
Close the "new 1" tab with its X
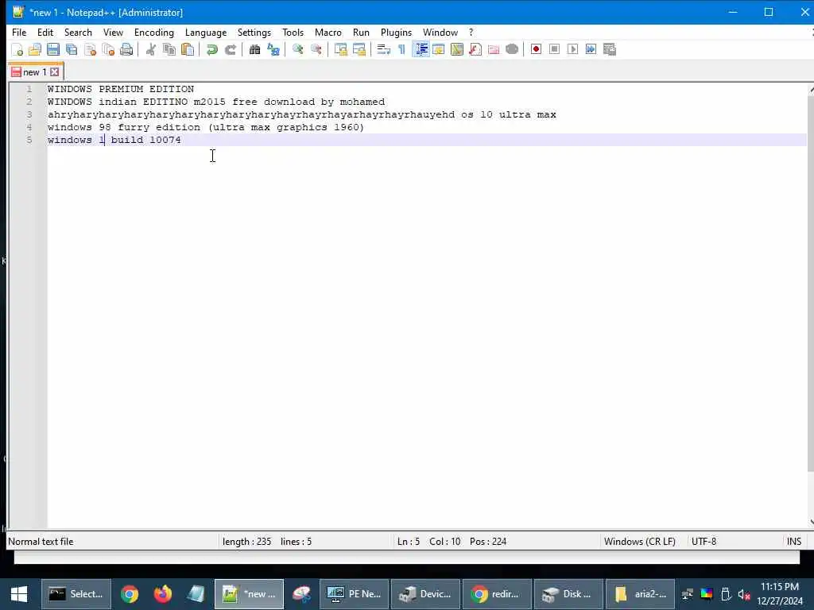(55, 72)
